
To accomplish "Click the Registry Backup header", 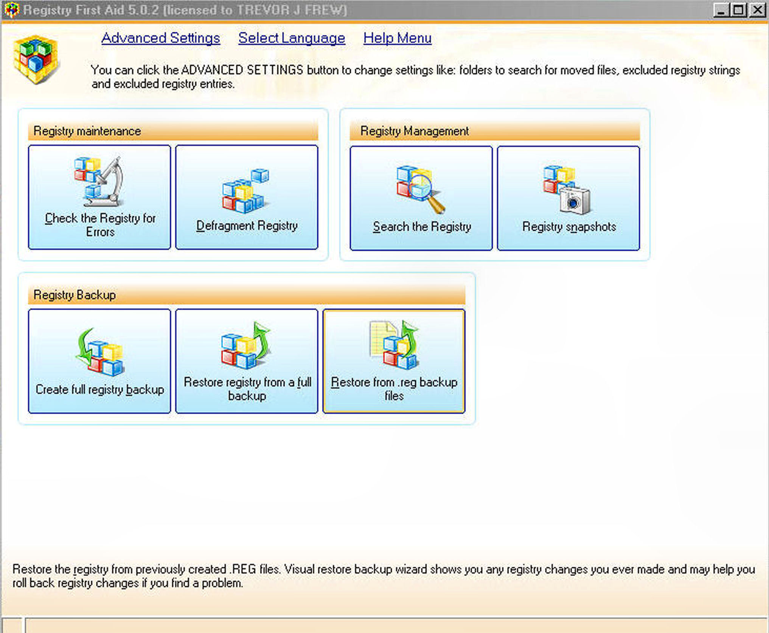I will [247, 294].
